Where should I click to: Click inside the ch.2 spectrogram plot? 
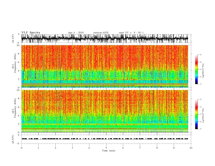coord(105,111)
